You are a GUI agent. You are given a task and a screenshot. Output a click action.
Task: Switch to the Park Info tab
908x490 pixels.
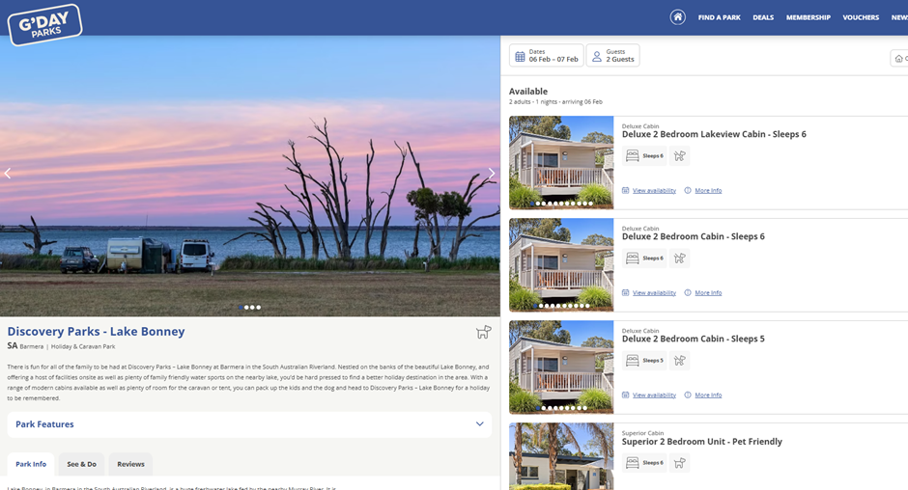[x=31, y=464]
